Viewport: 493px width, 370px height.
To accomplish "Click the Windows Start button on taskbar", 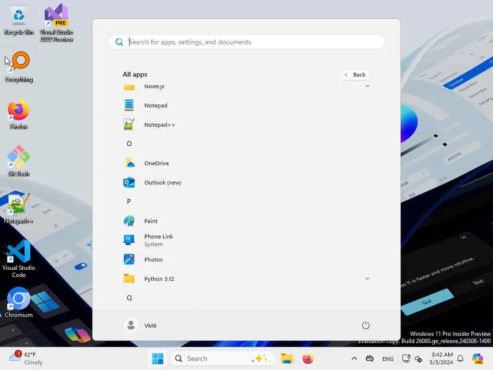I will (157, 358).
